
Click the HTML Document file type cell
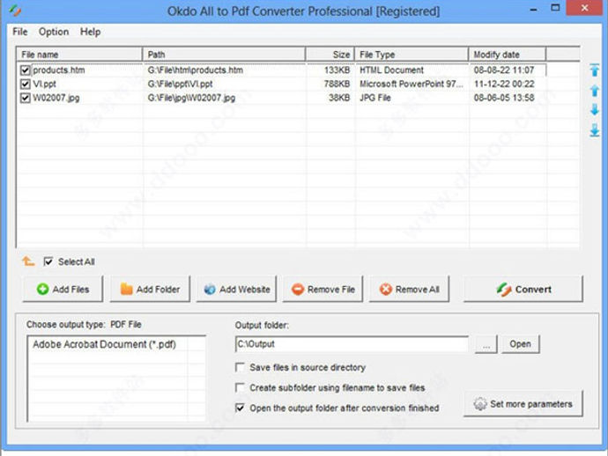(391, 70)
